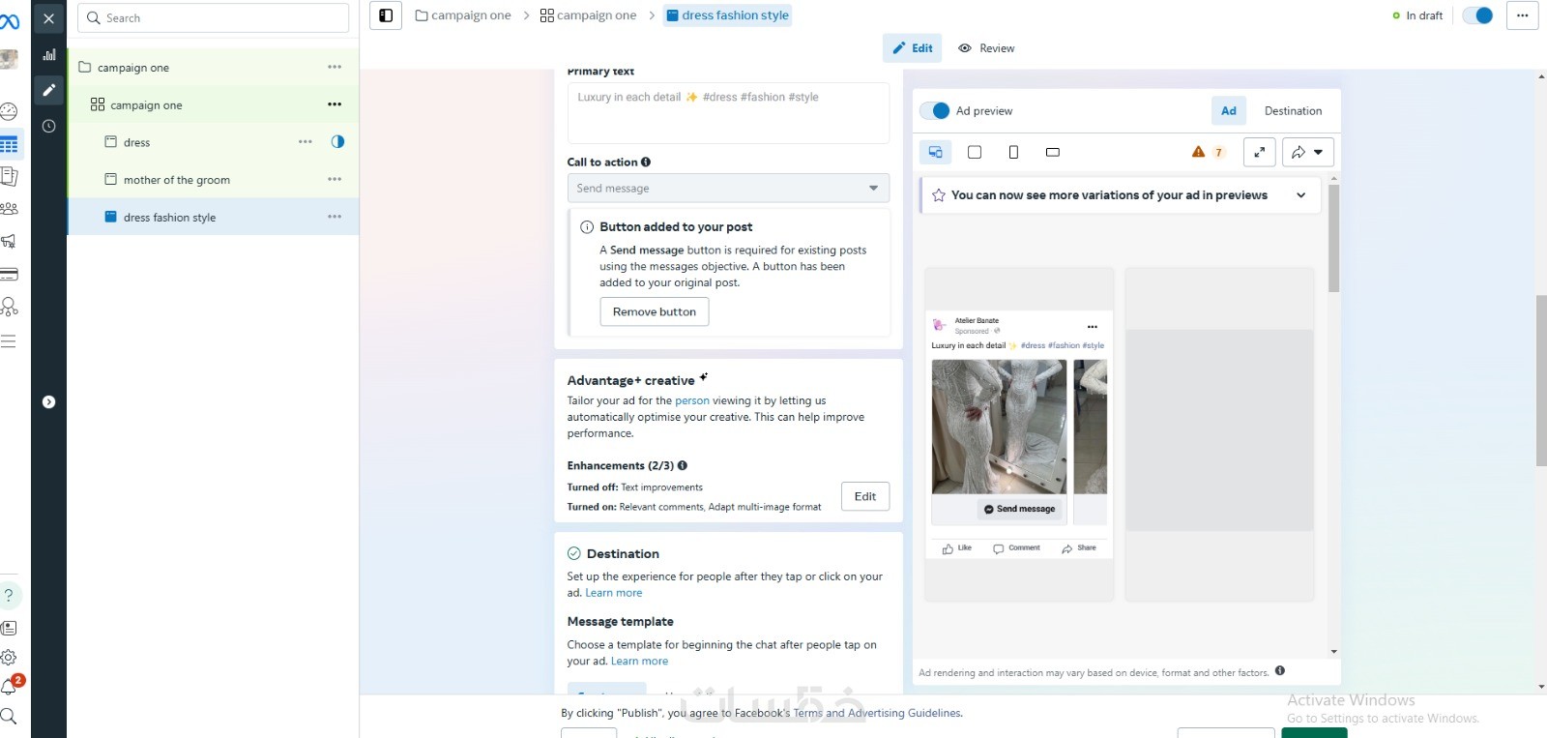Image resolution: width=1547 pixels, height=738 pixels.
Task: Toggle the side panel layout icon
Action: [386, 15]
